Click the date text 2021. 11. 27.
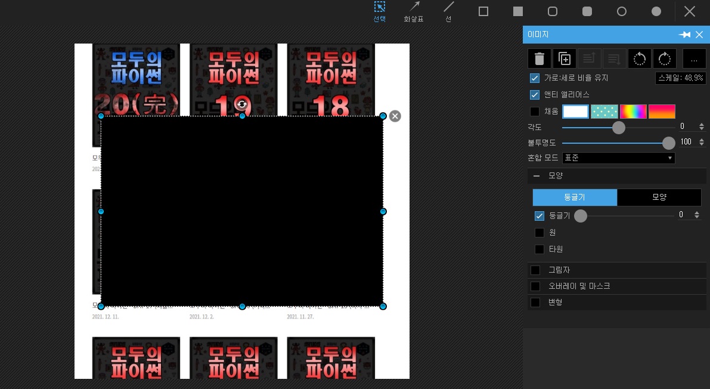Screen dimensions: 710x389 (300, 316)
